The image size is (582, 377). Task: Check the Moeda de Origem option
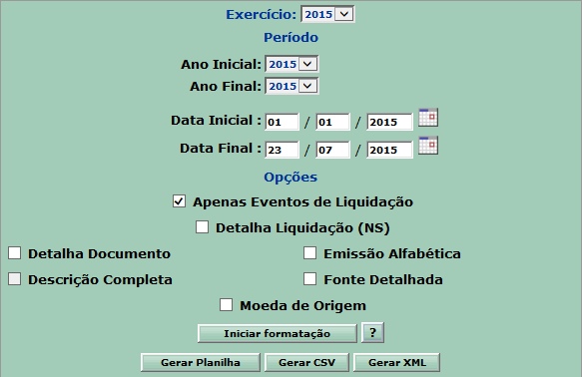click(226, 305)
